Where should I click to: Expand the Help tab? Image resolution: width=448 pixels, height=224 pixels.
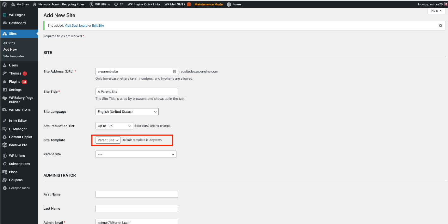click(436, 11)
